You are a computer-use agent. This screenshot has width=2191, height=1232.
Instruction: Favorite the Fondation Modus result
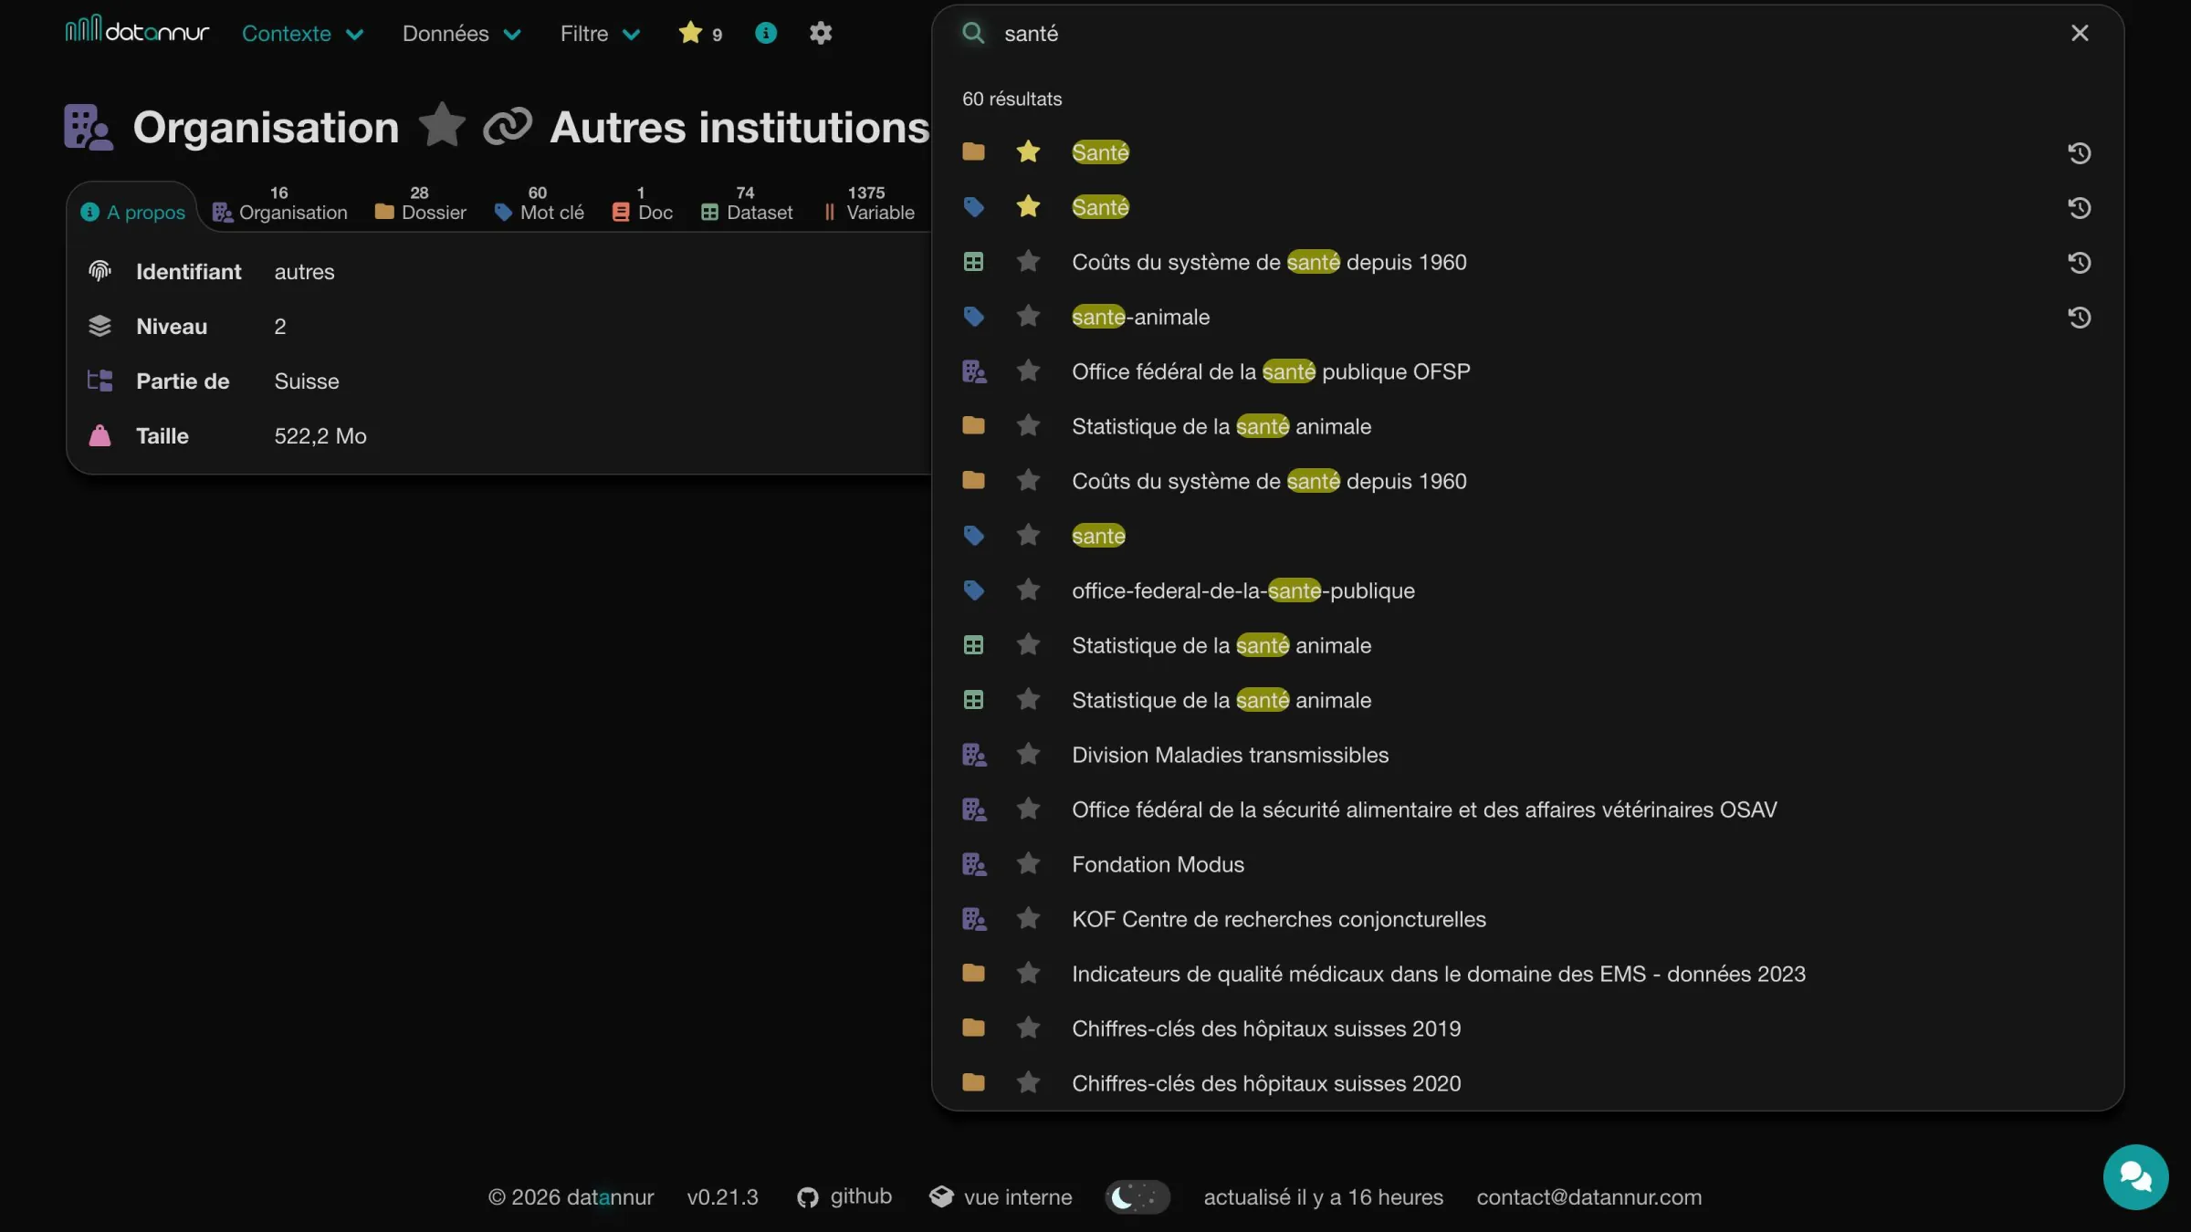coord(1028,864)
